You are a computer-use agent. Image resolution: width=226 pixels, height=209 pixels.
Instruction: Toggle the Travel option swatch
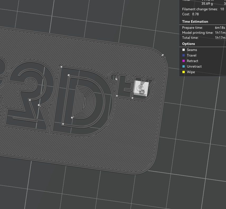(183, 55)
